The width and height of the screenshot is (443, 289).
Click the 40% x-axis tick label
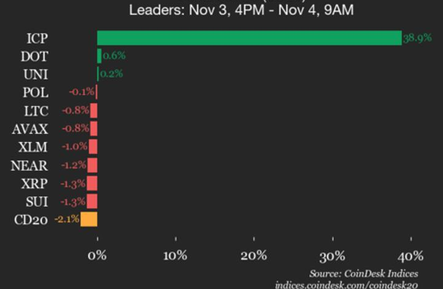(x=411, y=256)
